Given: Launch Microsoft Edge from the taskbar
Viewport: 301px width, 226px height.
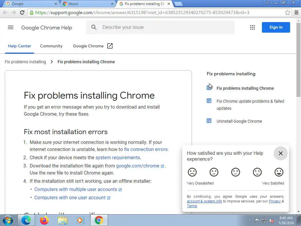Looking at the screenshot, I should [26, 220].
